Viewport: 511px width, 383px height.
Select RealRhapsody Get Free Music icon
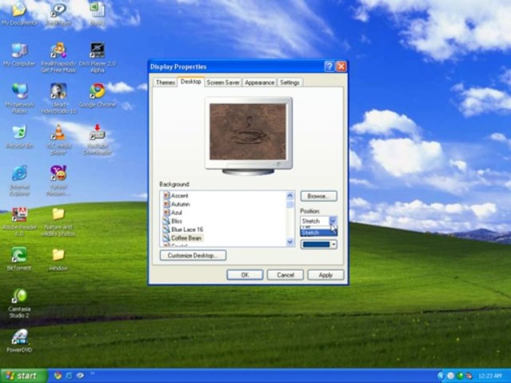tap(59, 57)
